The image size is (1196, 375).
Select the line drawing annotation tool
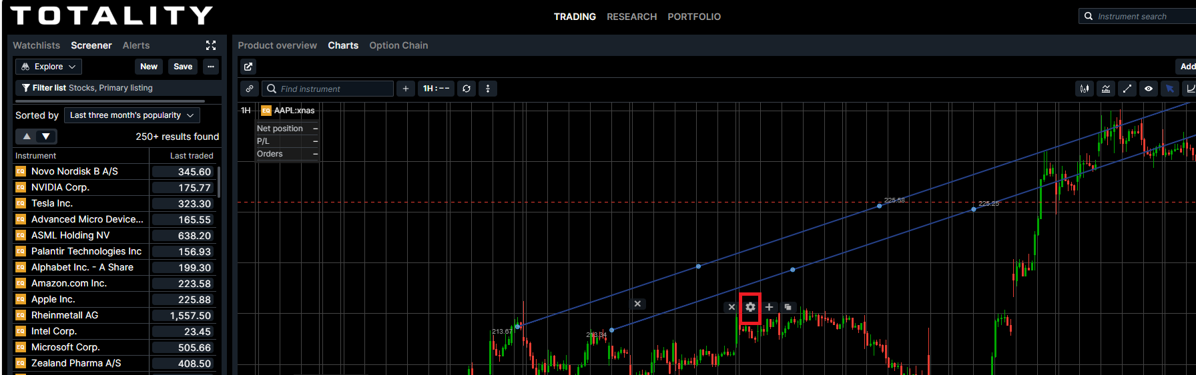[x=1127, y=89]
